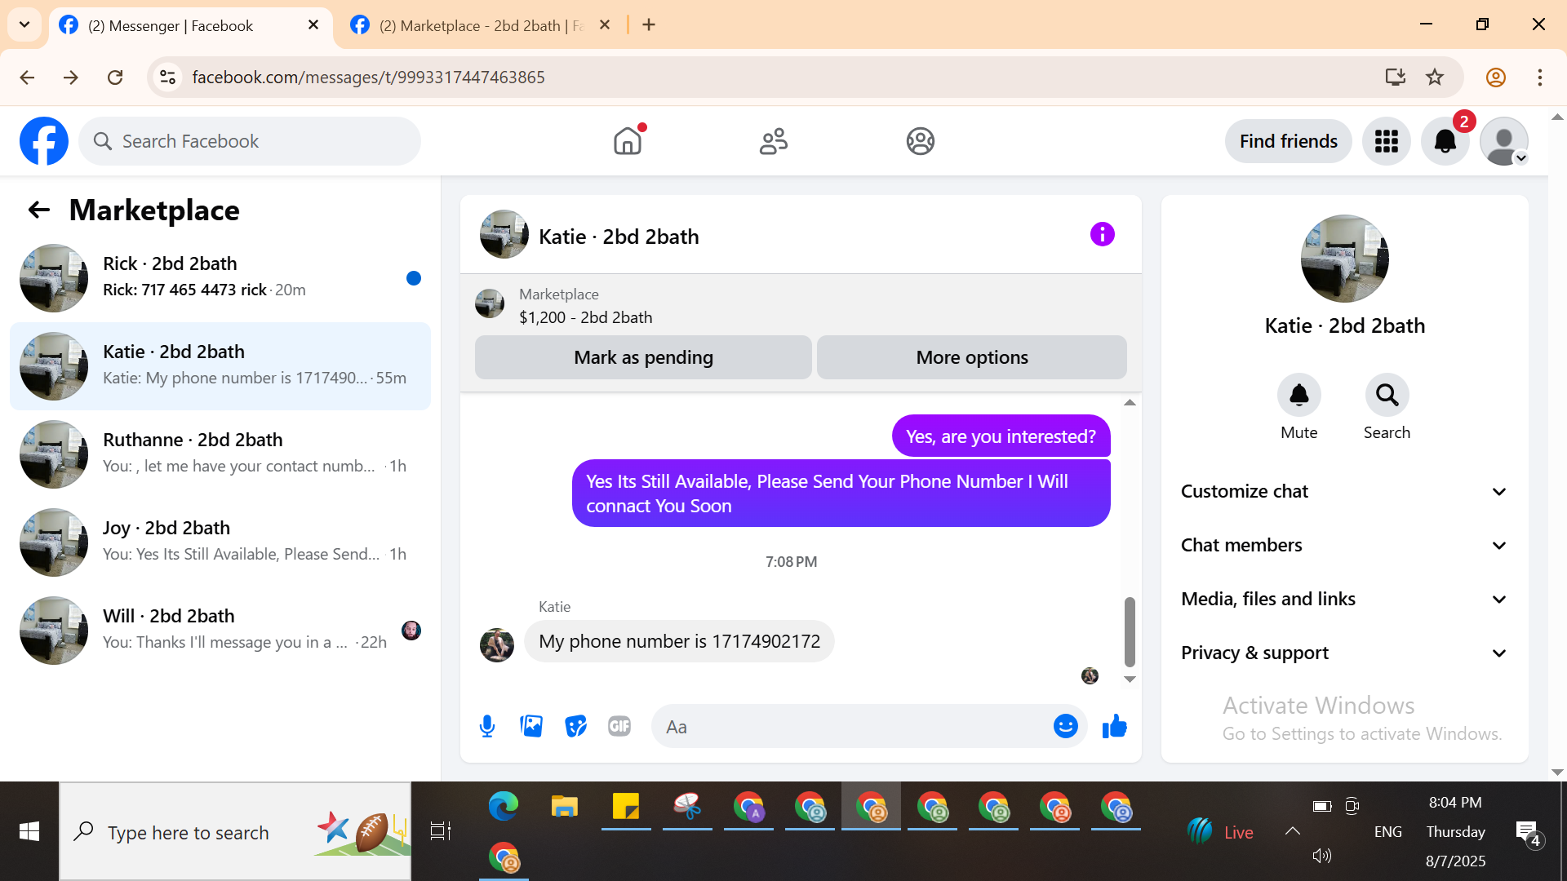The image size is (1567, 881).
Task: Expand Privacy & support section
Action: [x=1344, y=653]
